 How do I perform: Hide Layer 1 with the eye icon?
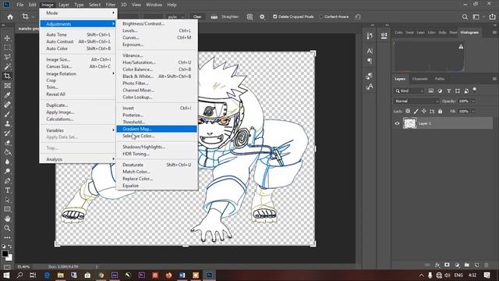397,123
